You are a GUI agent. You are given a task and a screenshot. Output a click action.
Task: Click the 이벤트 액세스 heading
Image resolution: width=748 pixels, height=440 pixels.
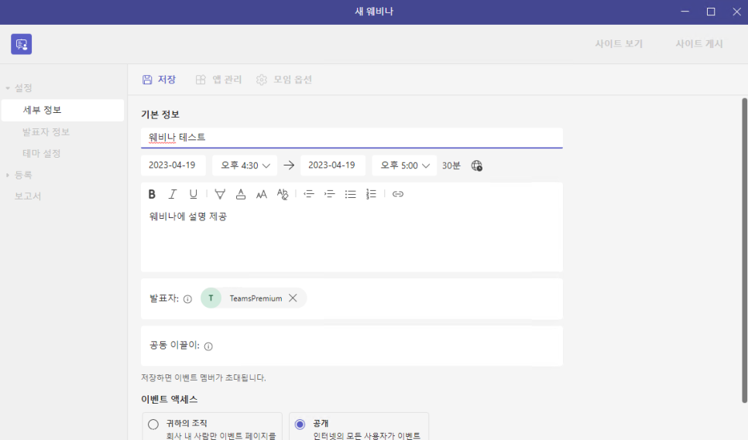pyautogui.click(x=170, y=399)
